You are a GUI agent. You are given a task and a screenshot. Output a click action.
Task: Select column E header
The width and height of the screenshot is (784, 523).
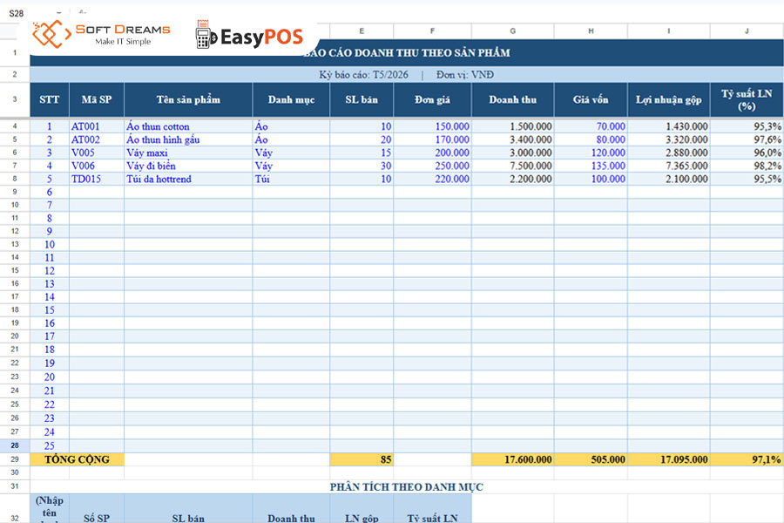(x=362, y=31)
